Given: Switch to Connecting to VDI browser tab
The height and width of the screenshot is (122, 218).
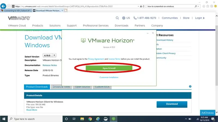Looking at the screenshot, I should 16,11.
